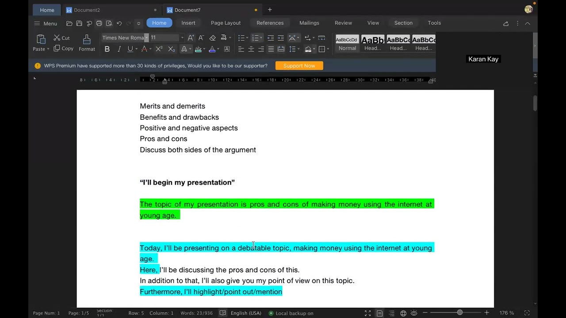Screen dimensions: 566x318
Task: Apply the Normal style
Action: click(347, 43)
